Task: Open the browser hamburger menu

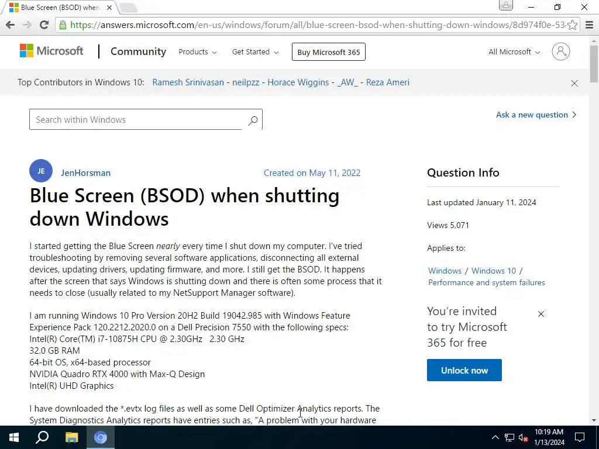Action: tap(590, 25)
